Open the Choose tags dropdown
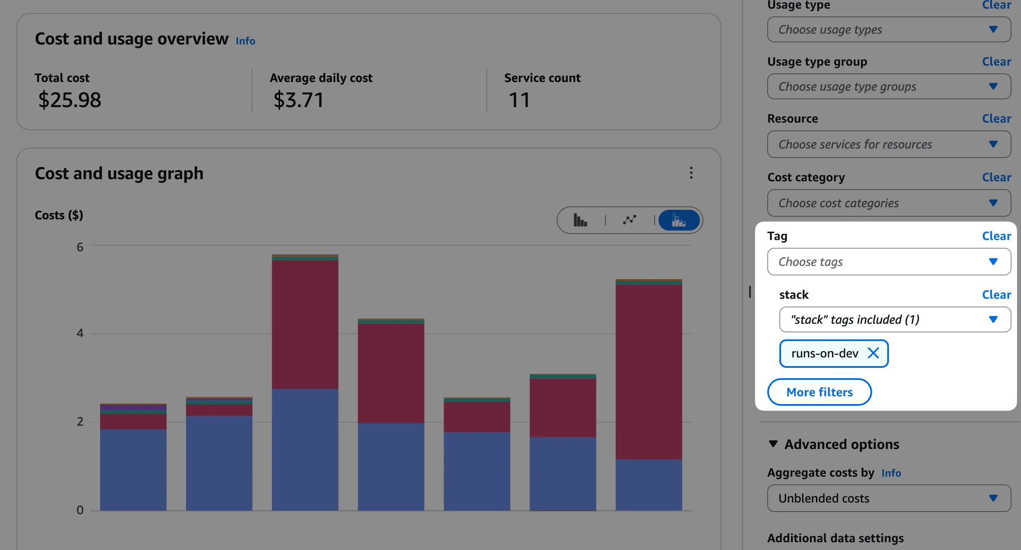The height and width of the screenshot is (550, 1021). click(889, 262)
